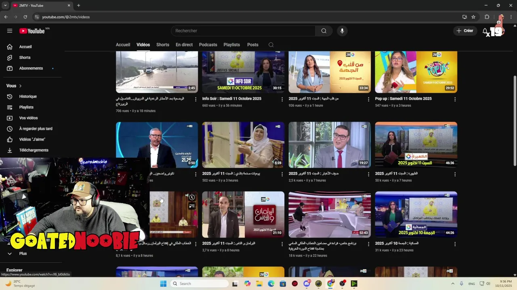Open options menu for المسائية video
The width and height of the screenshot is (517, 290).
(455, 244)
